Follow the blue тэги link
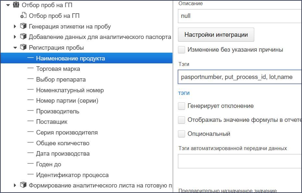This screenshot has width=302, height=193. pos(184,93)
